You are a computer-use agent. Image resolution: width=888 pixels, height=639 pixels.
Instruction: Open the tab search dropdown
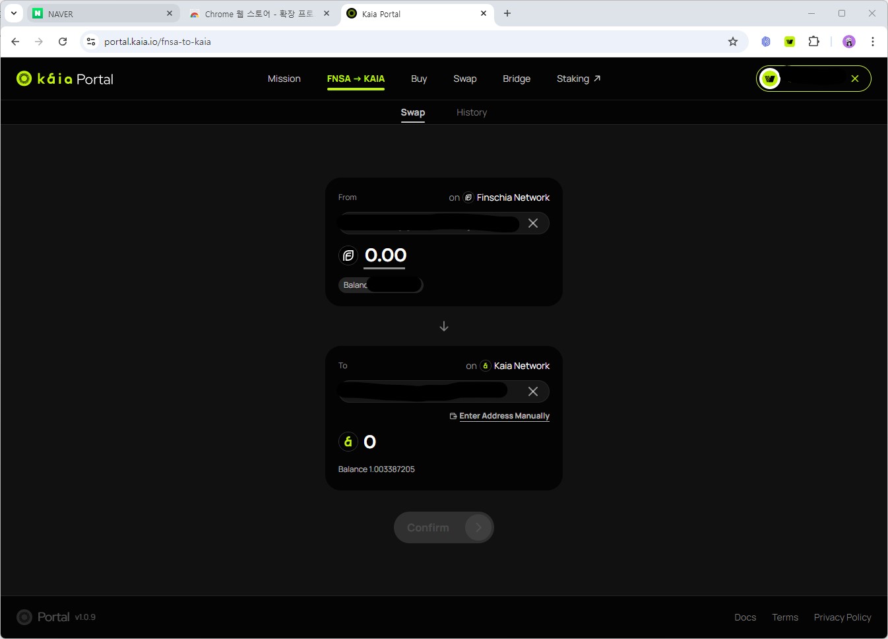[13, 13]
